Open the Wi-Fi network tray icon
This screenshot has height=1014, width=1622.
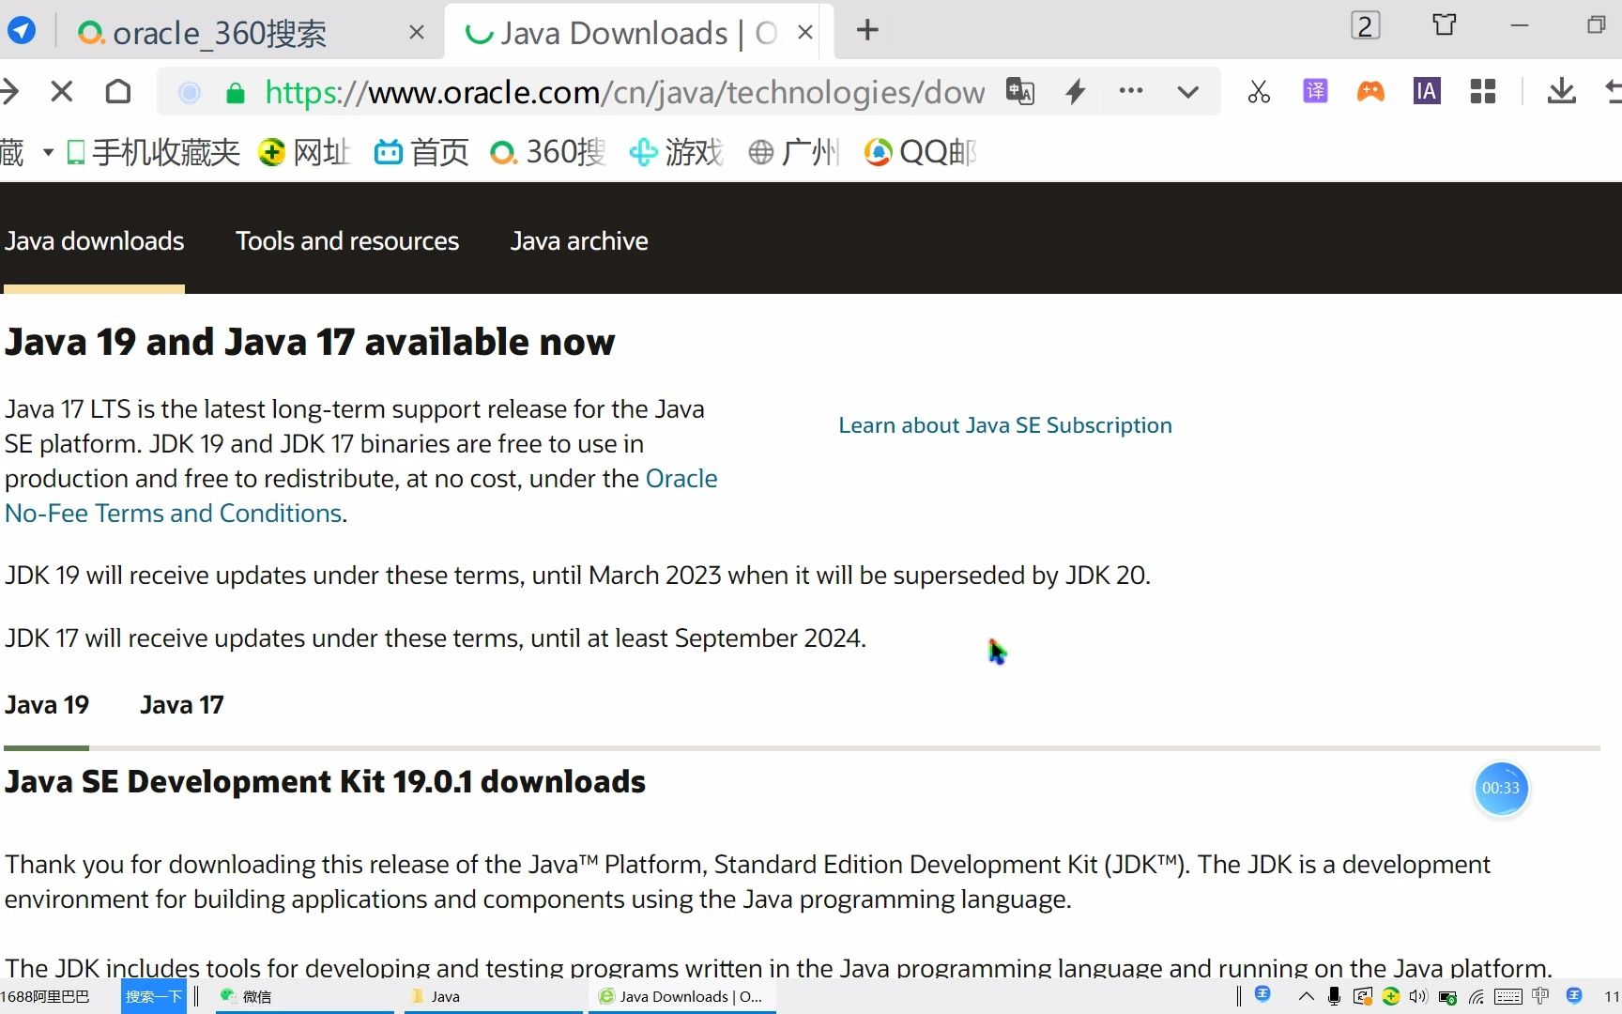pos(1477,996)
